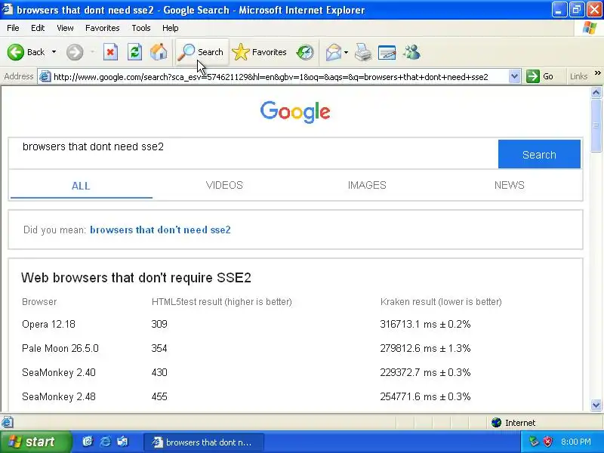
Task: Click red security shield tray icon
Action: 548,442
